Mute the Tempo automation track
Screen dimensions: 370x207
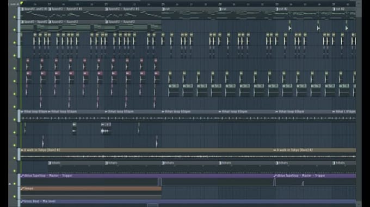point(15,196)
